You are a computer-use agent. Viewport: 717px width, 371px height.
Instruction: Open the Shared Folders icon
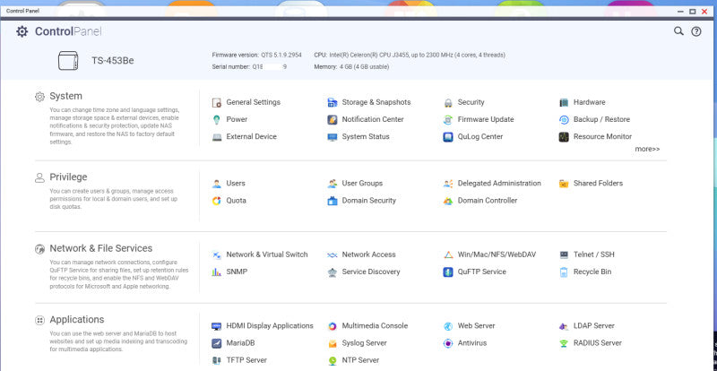tap(564, 184)
